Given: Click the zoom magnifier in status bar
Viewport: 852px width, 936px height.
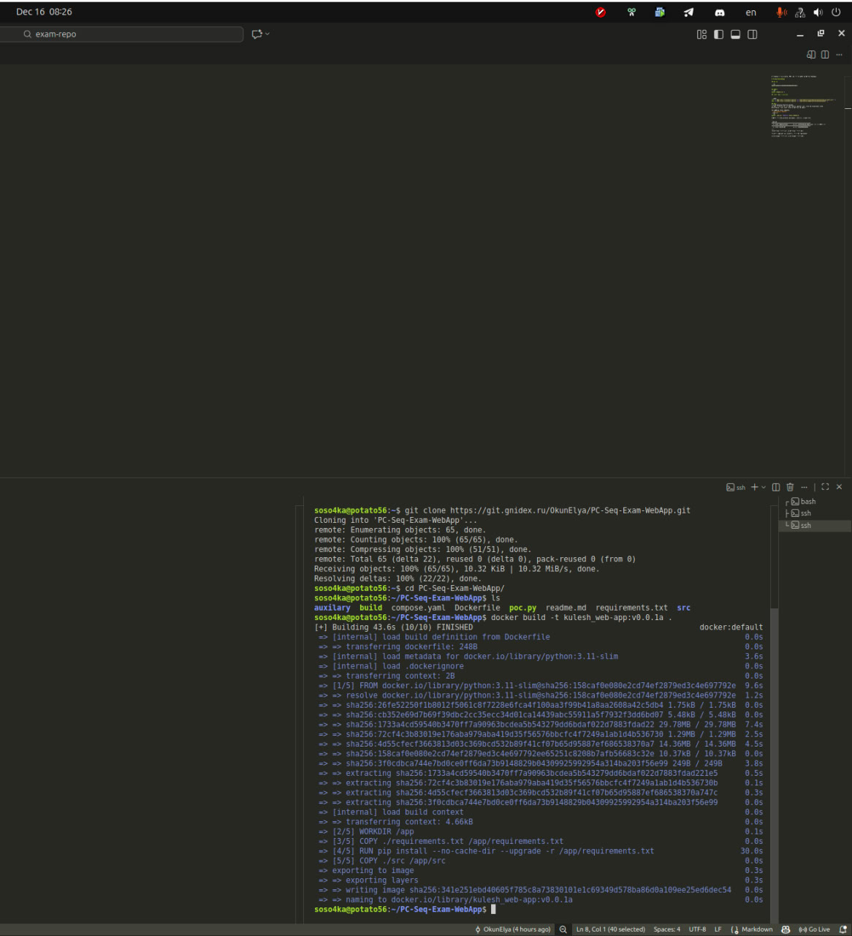Looking at the screenshot, I should click(563, 929).
